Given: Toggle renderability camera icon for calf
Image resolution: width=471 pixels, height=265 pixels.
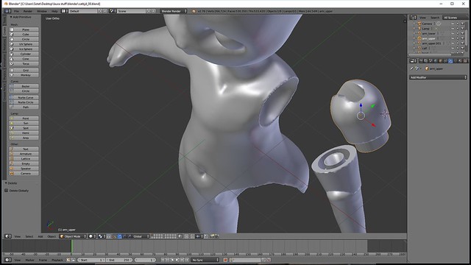Looking at the screenshot, I should tap(462, 48).
